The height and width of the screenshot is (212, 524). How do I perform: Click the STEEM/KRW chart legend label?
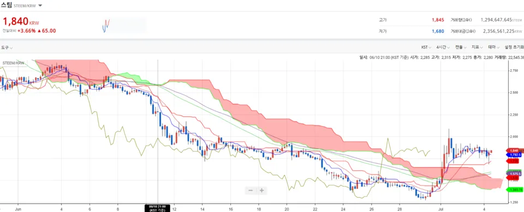[14, 63]
